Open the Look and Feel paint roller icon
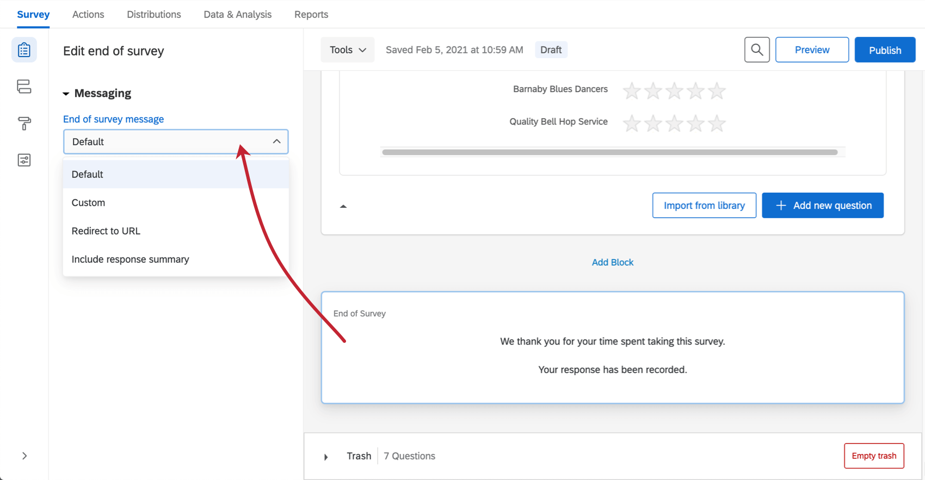This screenshot has height=480, width=925. pyautogui.click(x=24, y=124)
